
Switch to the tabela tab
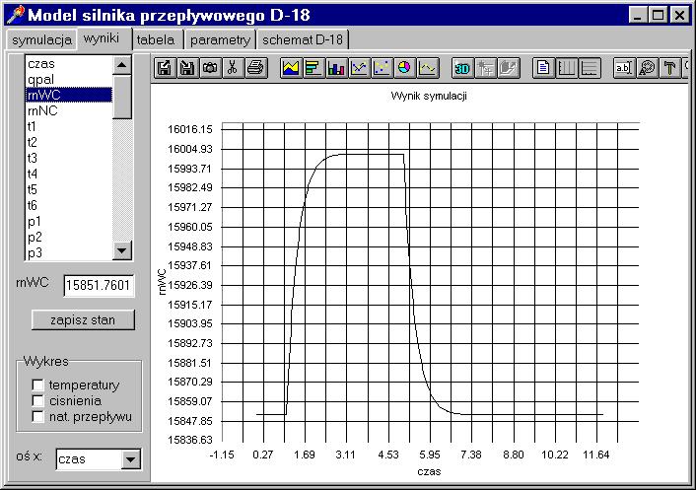click(156, 40)
